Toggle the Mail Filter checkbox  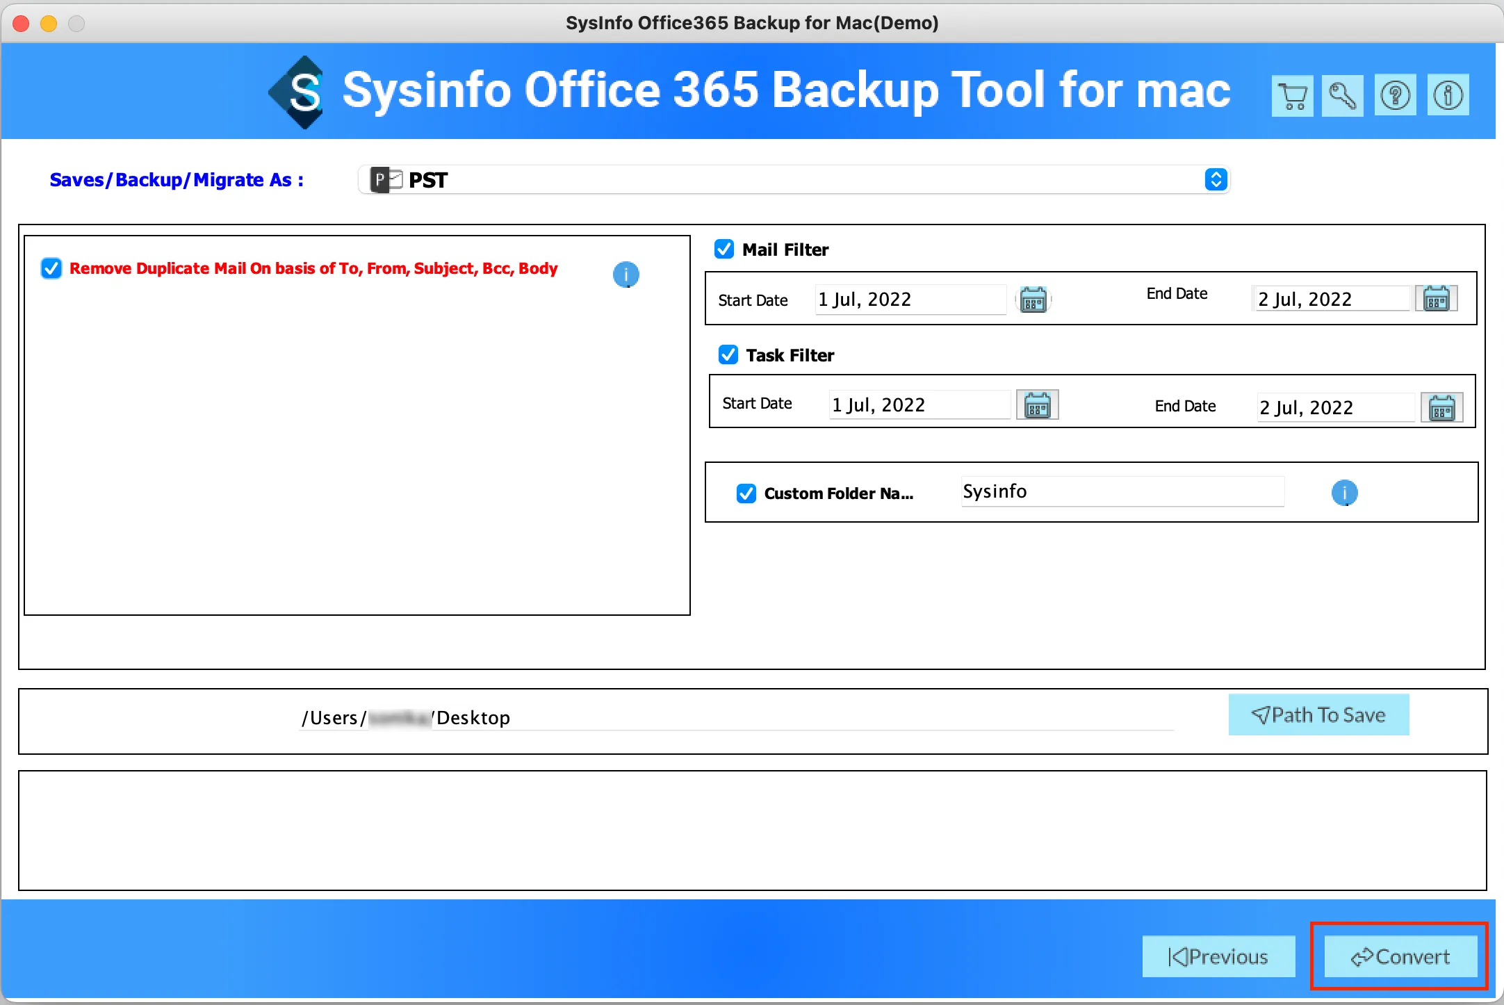coord(724,249)
